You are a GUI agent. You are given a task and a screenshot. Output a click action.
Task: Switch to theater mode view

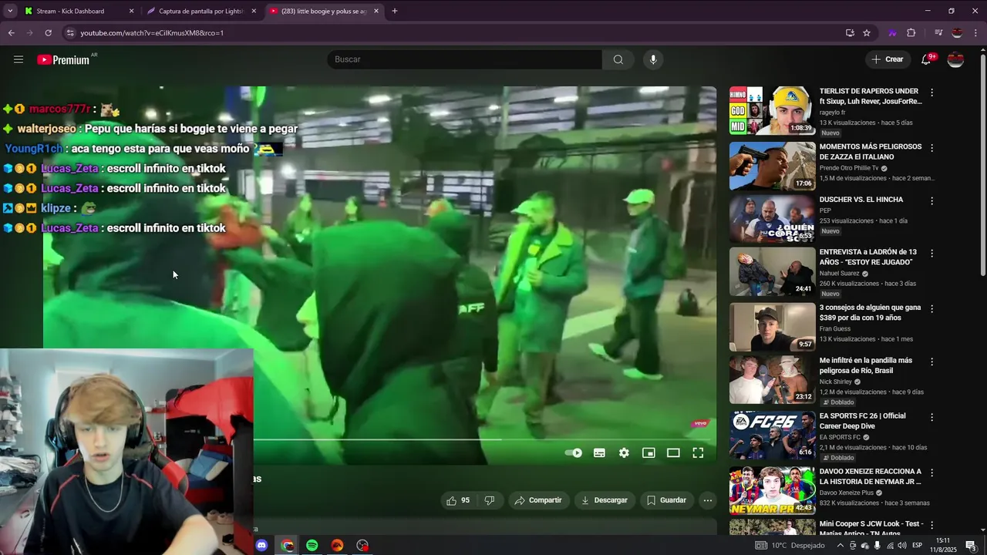click(673, 453)
